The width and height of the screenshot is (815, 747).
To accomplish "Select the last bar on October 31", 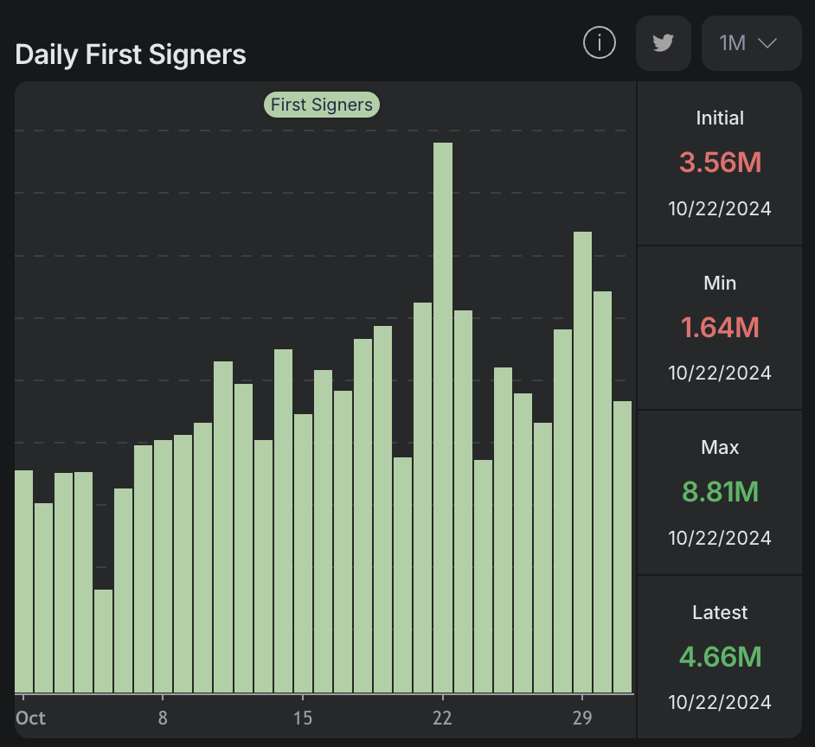I will [622, 546].
